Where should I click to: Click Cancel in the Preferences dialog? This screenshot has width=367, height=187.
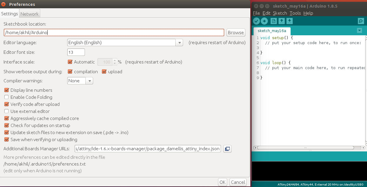pyautogui.click(x=238, y=182)
